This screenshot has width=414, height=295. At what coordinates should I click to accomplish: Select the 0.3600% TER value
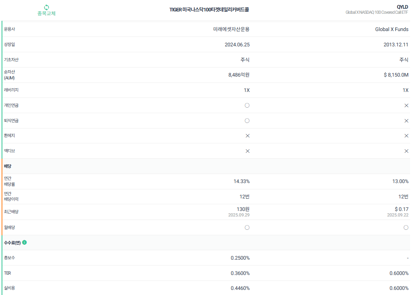240,273
